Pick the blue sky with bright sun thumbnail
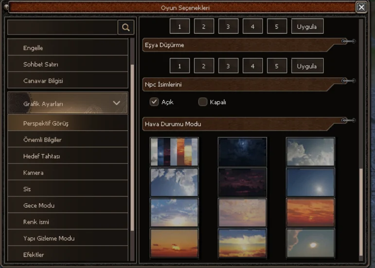The image size is (375, 268). (x=310, y=182)
